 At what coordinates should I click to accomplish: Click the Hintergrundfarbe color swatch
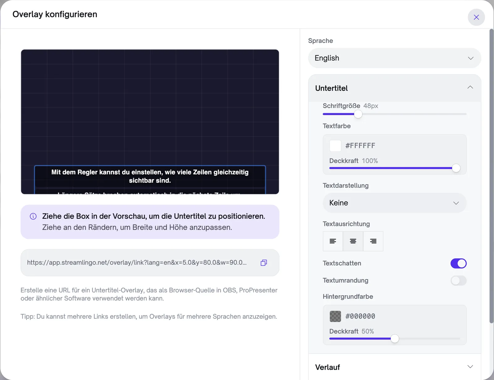pyautogui.click(x=335, y=316)
